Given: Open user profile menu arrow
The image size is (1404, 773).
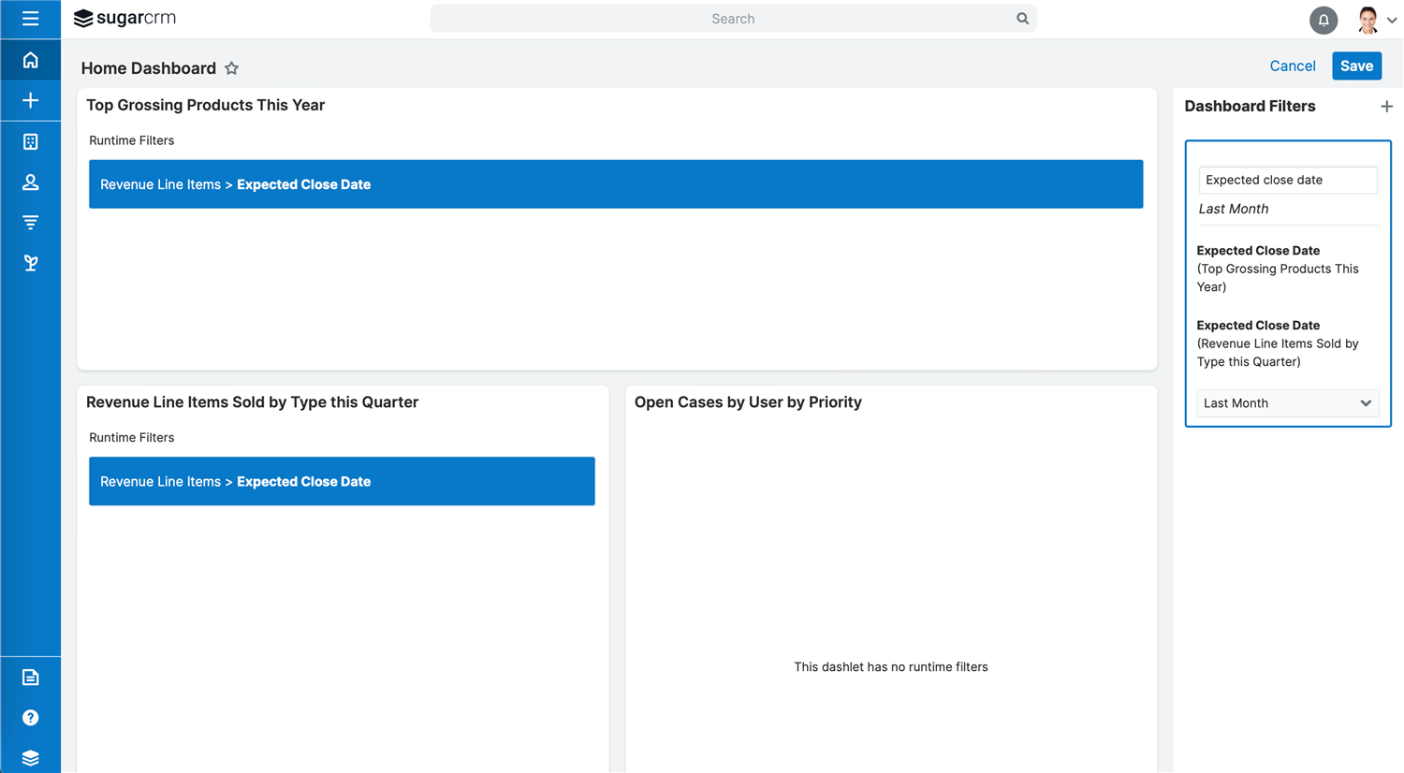Looking at the screenshot, I should [x=1392, y=21].
